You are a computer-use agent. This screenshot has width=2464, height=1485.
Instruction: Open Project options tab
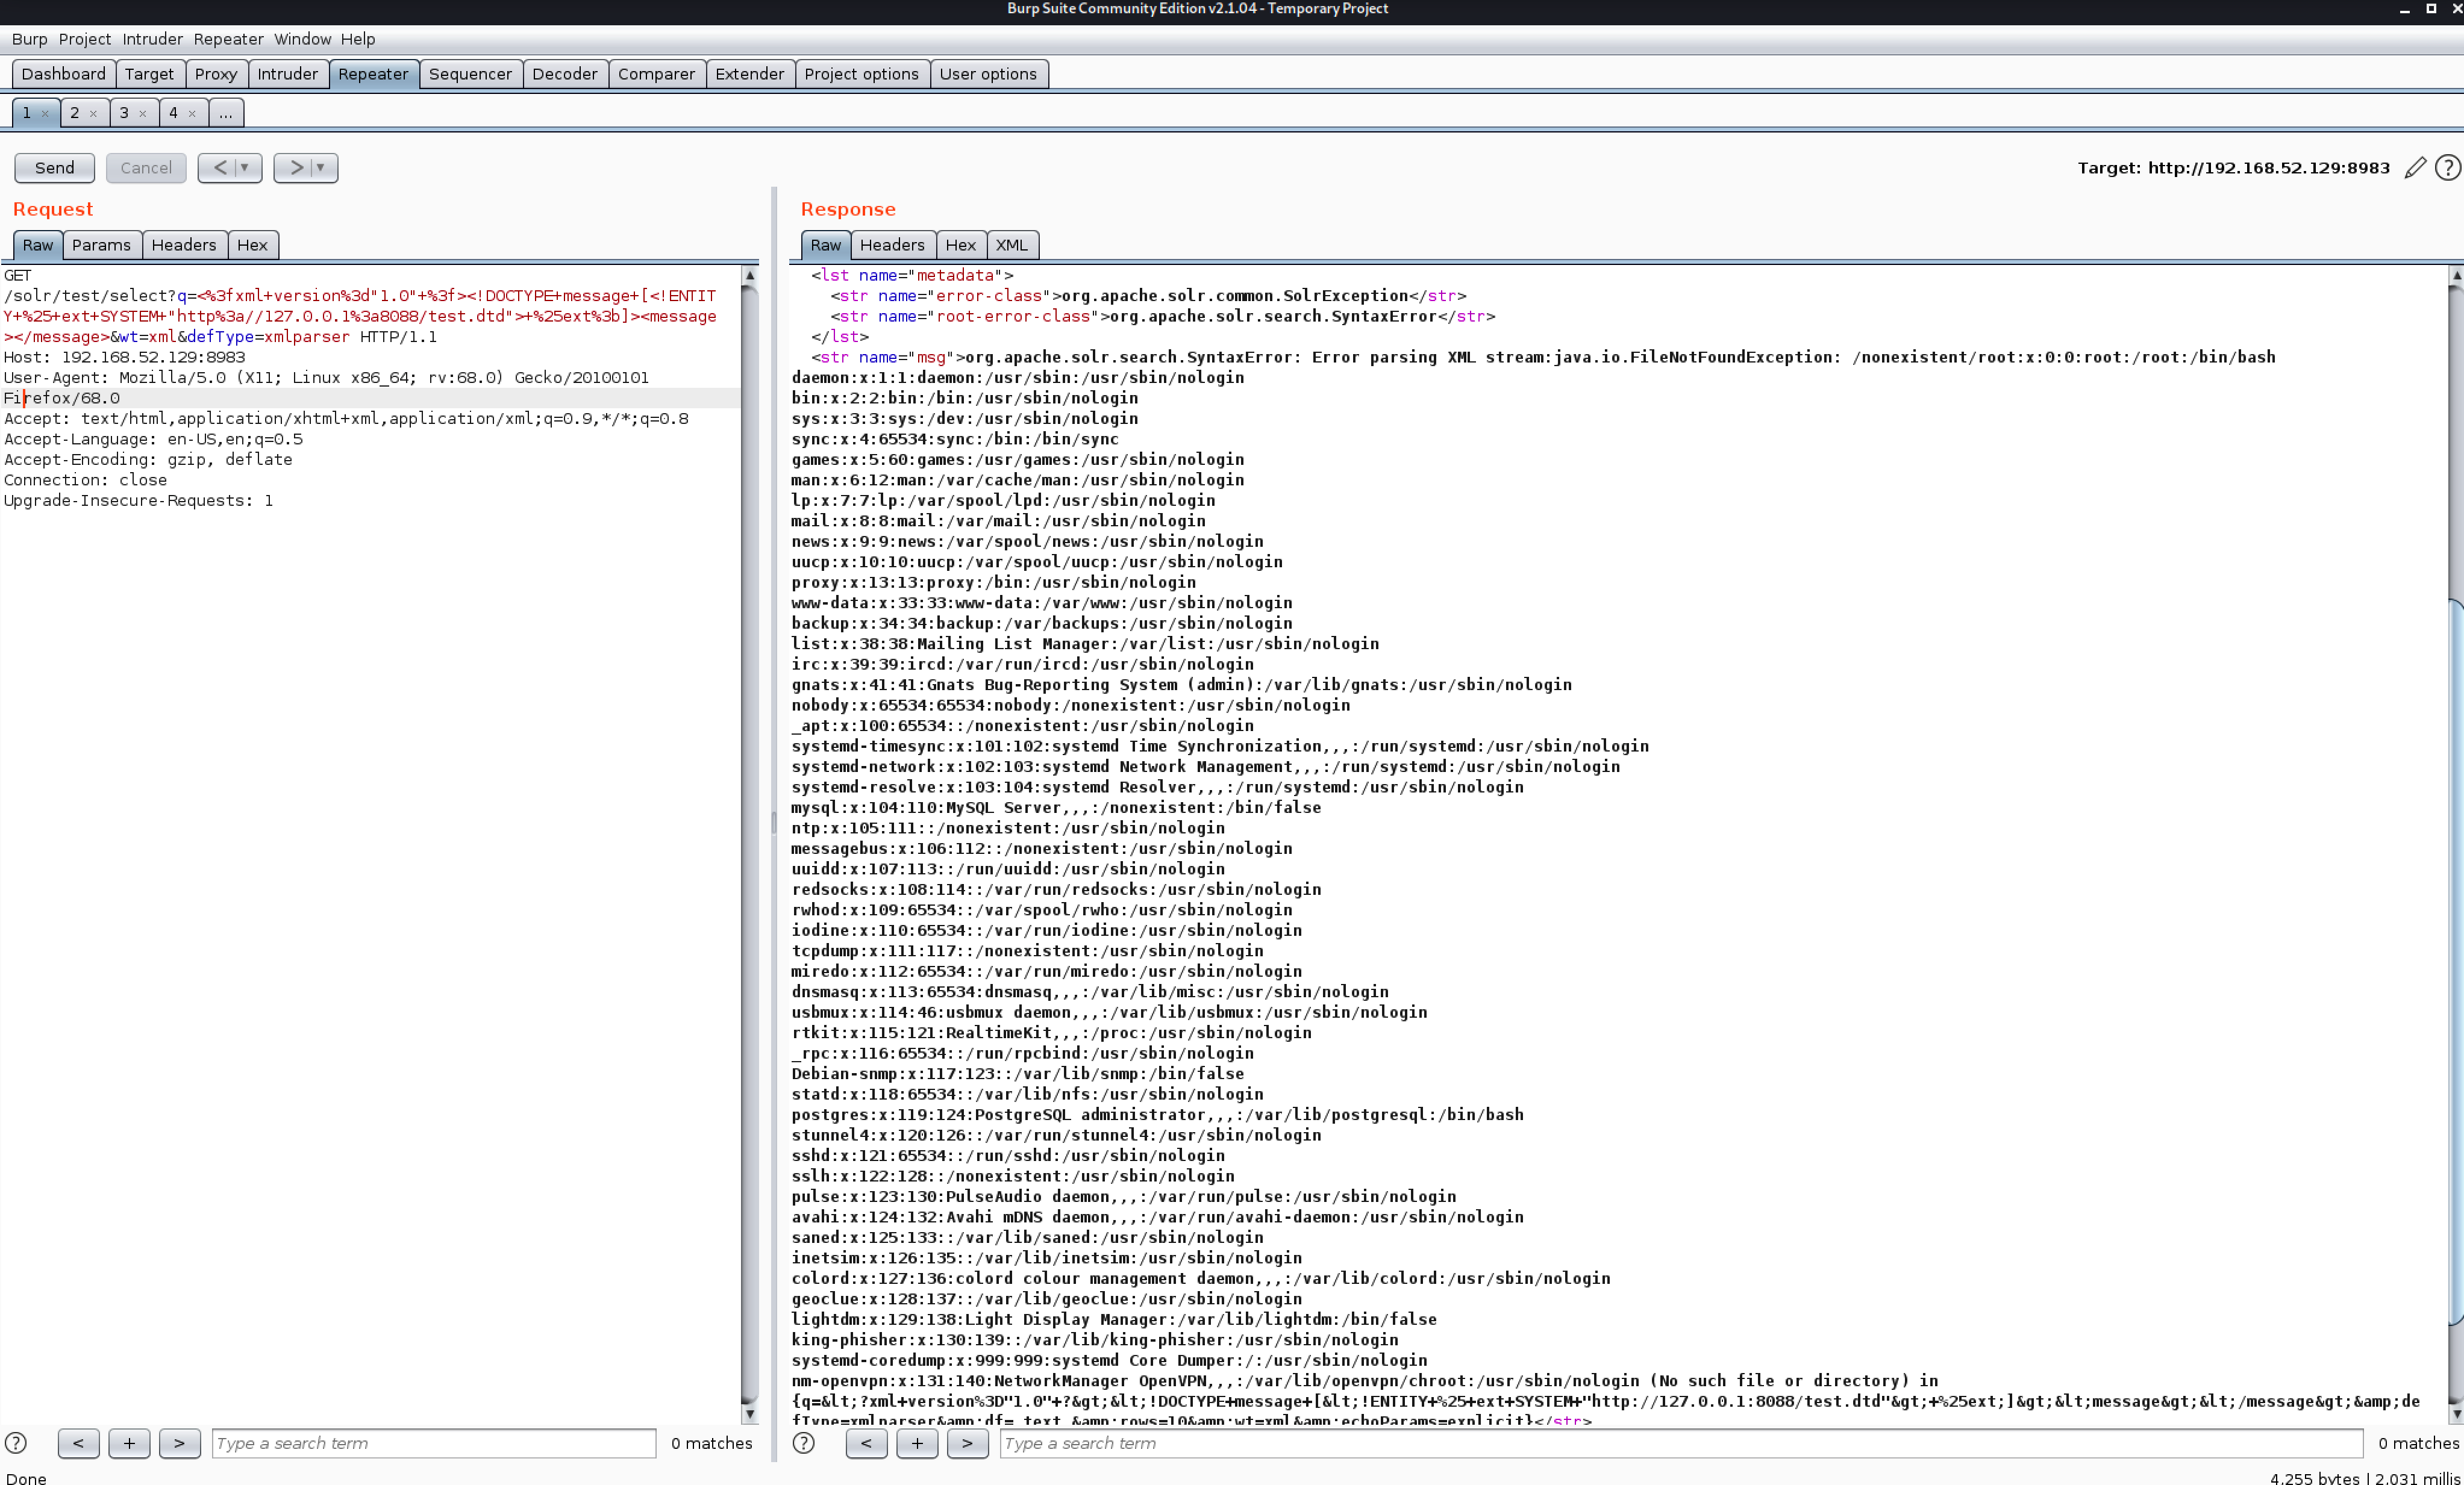pos(861,74)
